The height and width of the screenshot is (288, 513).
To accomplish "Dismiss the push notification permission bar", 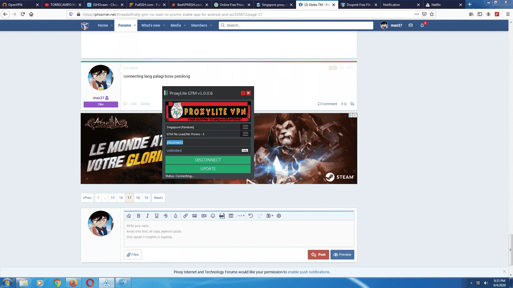I will coord(504,271).
